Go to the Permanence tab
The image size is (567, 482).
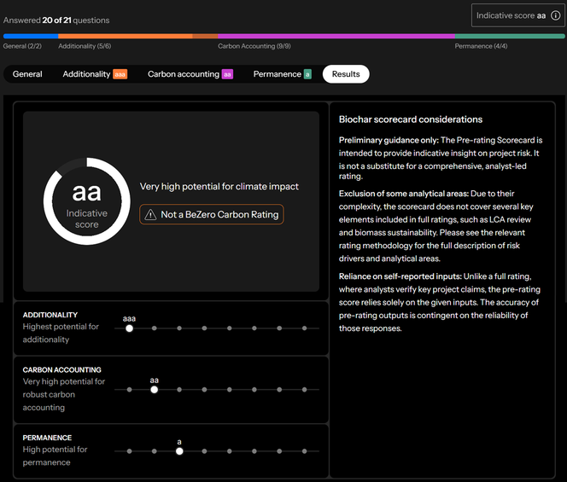coord(278,74)
